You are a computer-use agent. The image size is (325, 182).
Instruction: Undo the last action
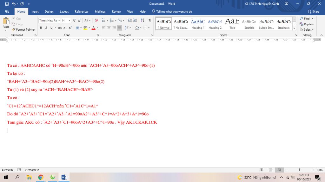14,4
